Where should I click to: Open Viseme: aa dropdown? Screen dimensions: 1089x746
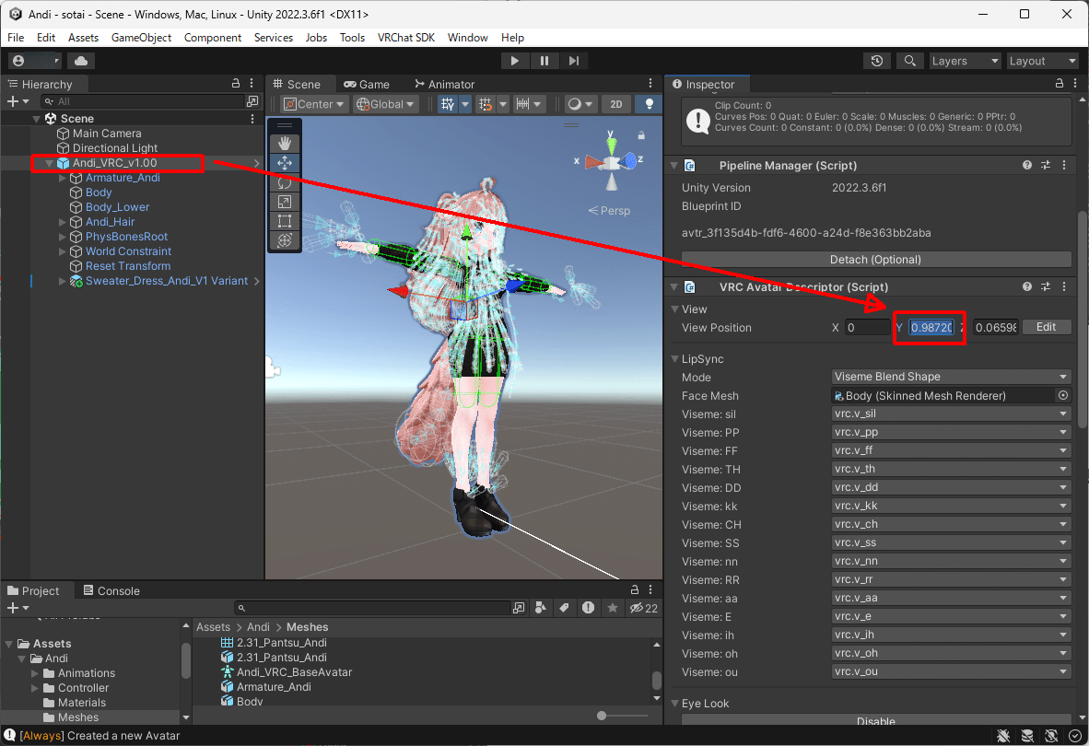coord(951,599)
